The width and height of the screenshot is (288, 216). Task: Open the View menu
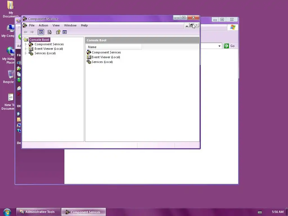click(56, 25)
